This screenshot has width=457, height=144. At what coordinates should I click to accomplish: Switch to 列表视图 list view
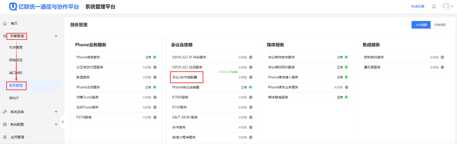(440, 25)
